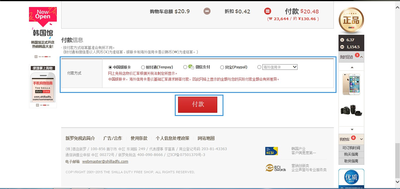Image resolution: width=400 pixels, height=189 pixels.
Task: Click the gold 正品 authenticity badge
Action: 351,20
